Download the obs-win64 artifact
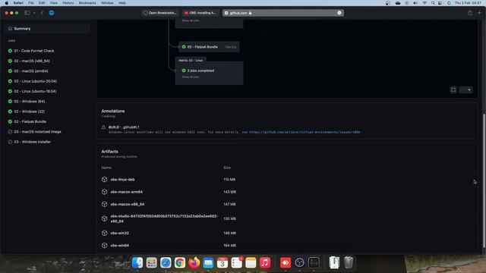Viewport: 486px width, 273px height. [x=120, y=246]
